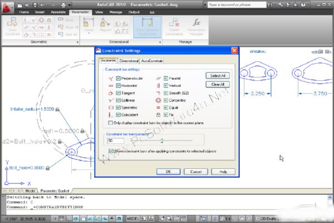
Task: Expand the search box arrow in title bar
Action: tap(205, 4)
